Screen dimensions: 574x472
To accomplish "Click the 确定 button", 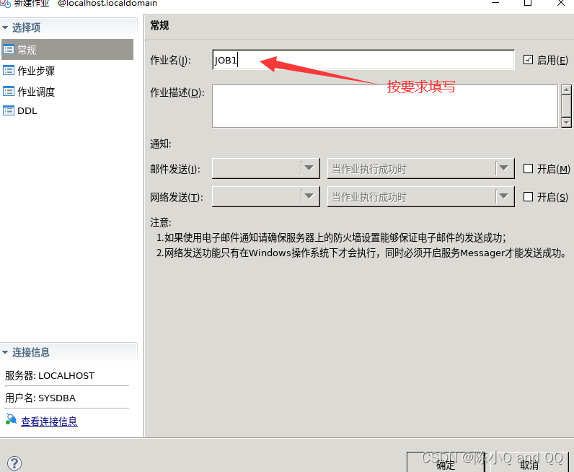I will coord(446,463).
